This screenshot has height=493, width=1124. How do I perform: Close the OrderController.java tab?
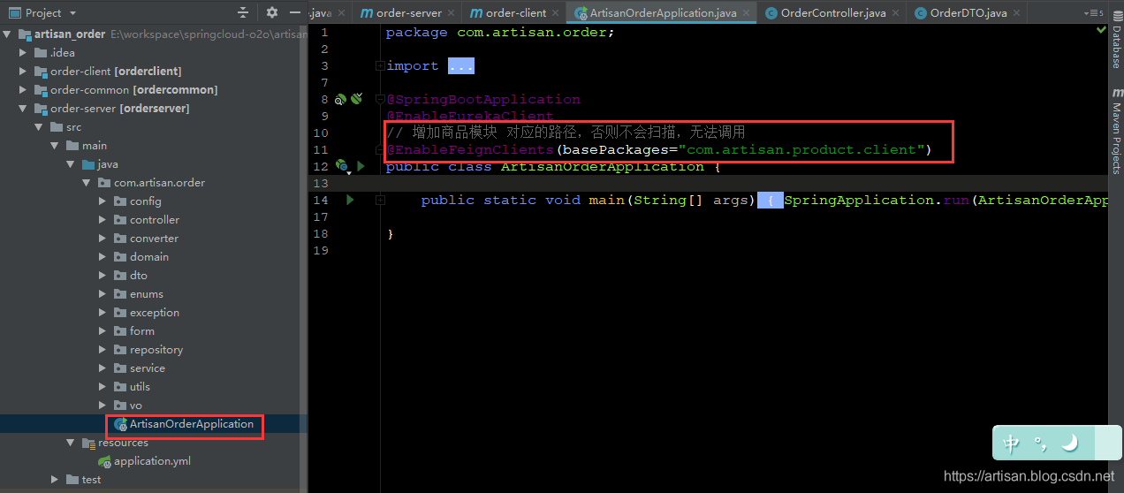coord(896,13)
